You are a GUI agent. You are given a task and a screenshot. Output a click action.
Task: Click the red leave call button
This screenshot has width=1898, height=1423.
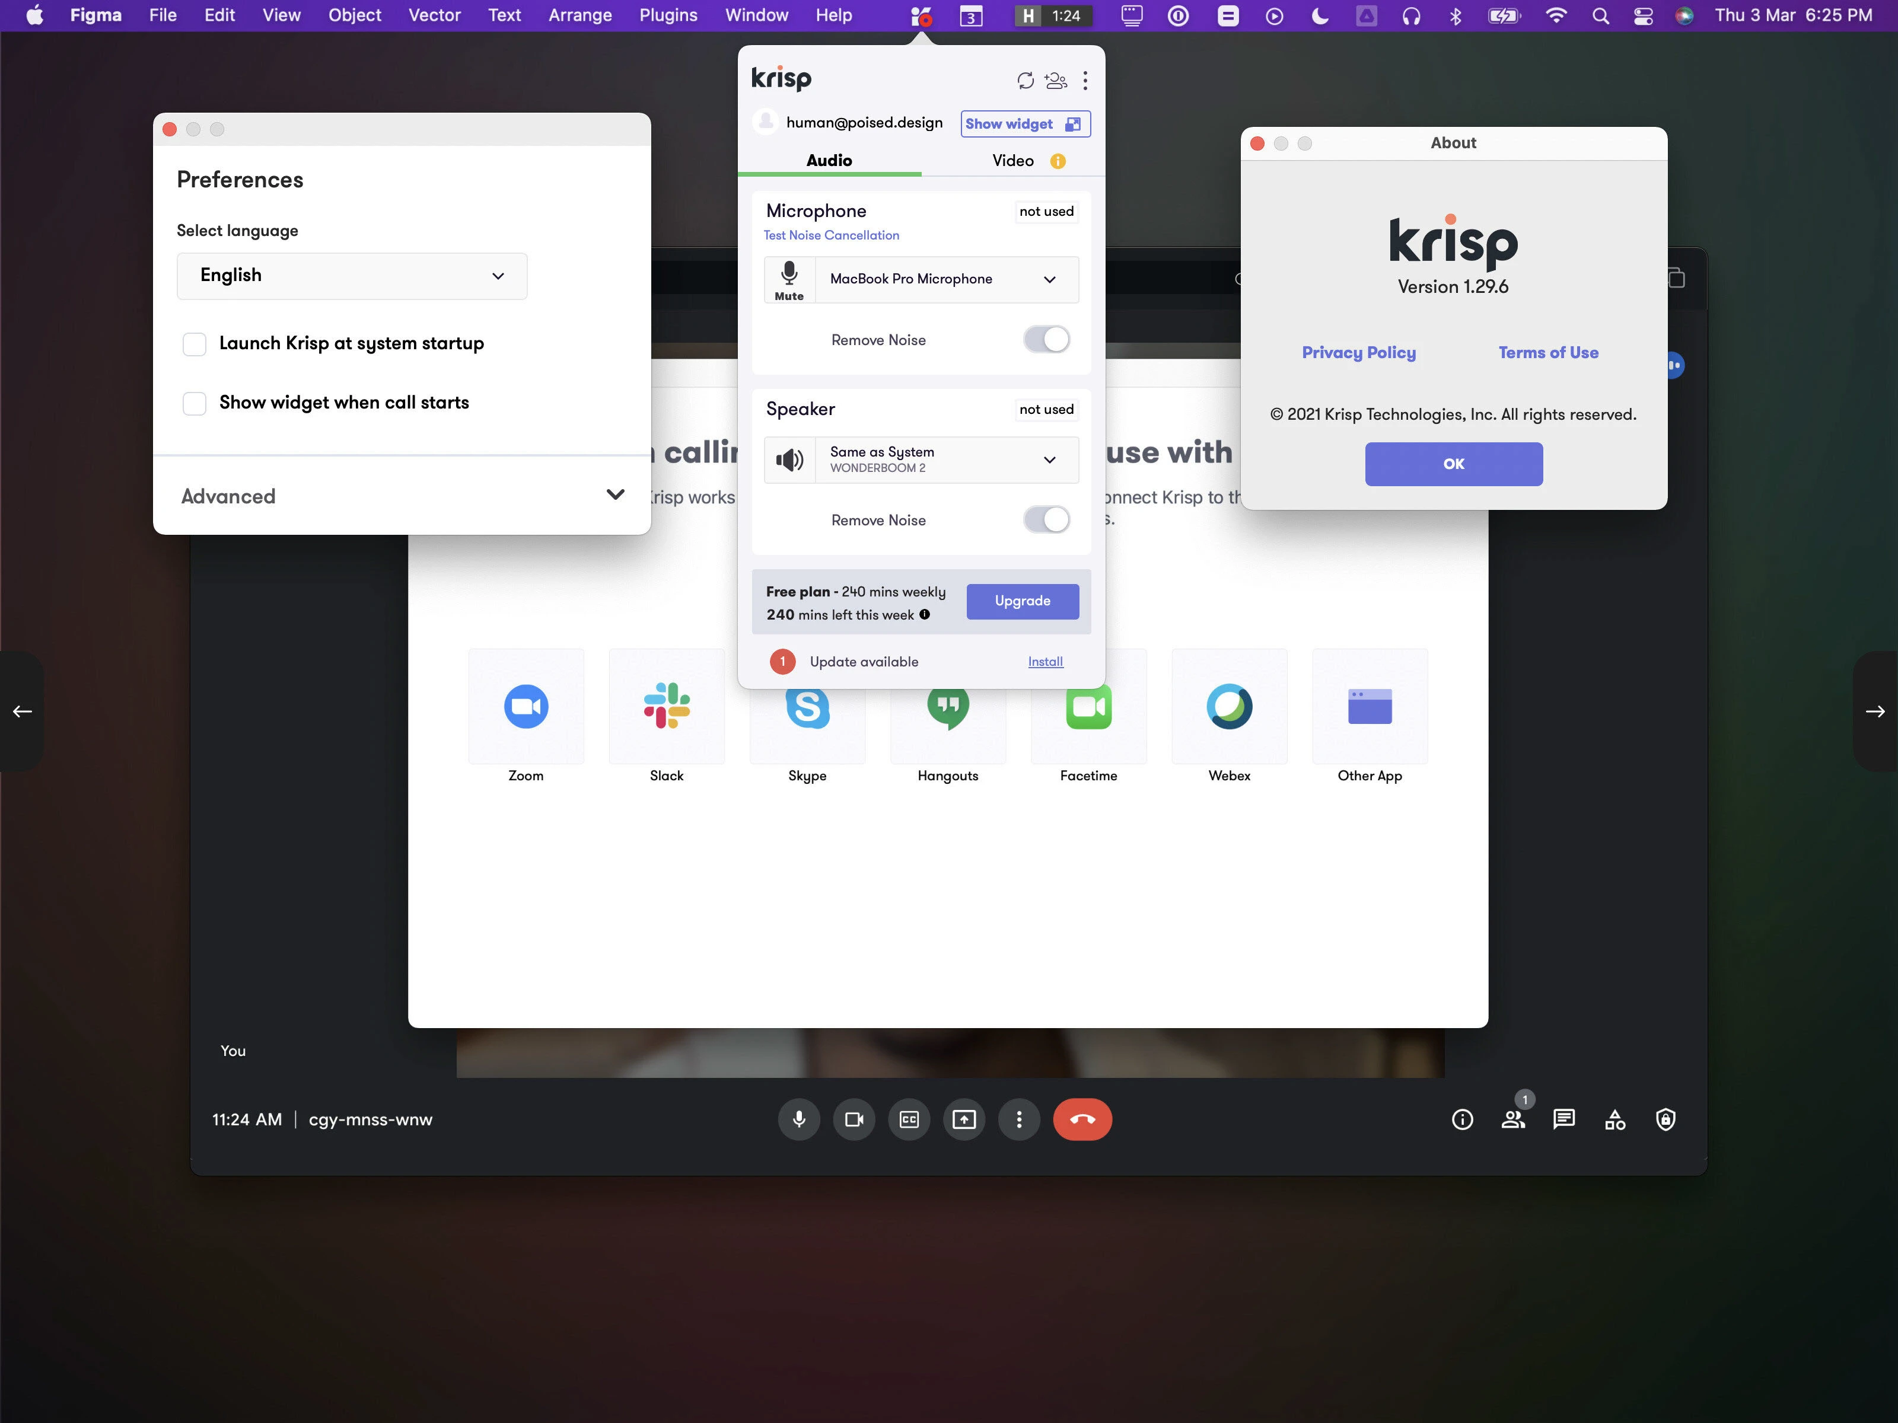click(x=1083, y=1120)
